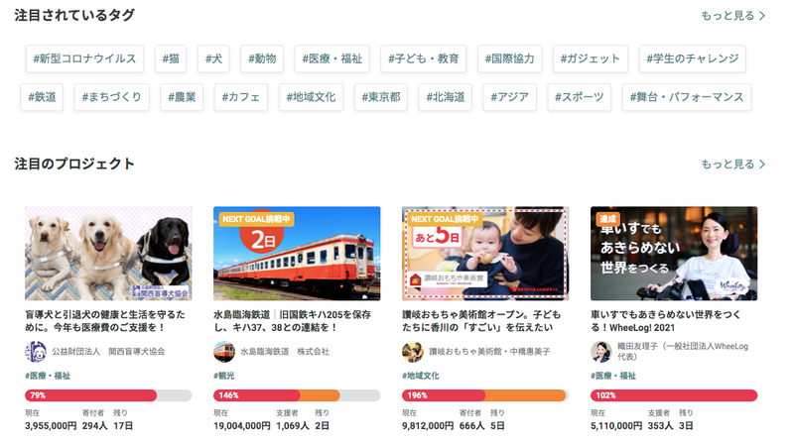Open the #スポーツ tag
The height and width of the screenshot is (442, 794).
(x=580, y=97)
